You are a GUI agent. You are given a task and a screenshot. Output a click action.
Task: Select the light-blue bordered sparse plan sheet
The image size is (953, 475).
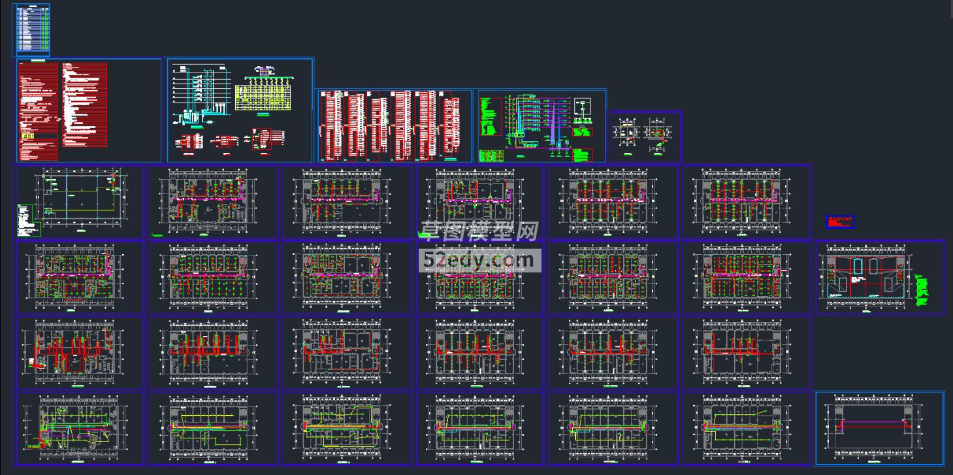click(x=880, y=428)
